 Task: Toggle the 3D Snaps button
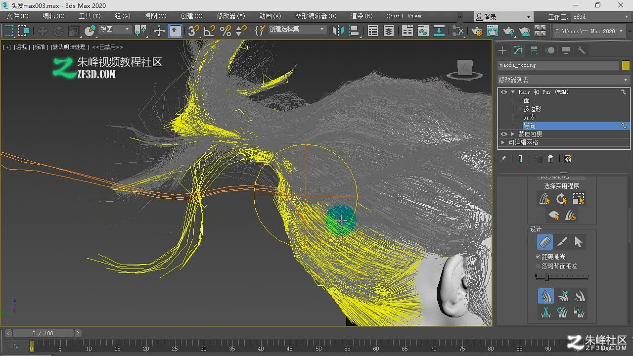point(193,31)
